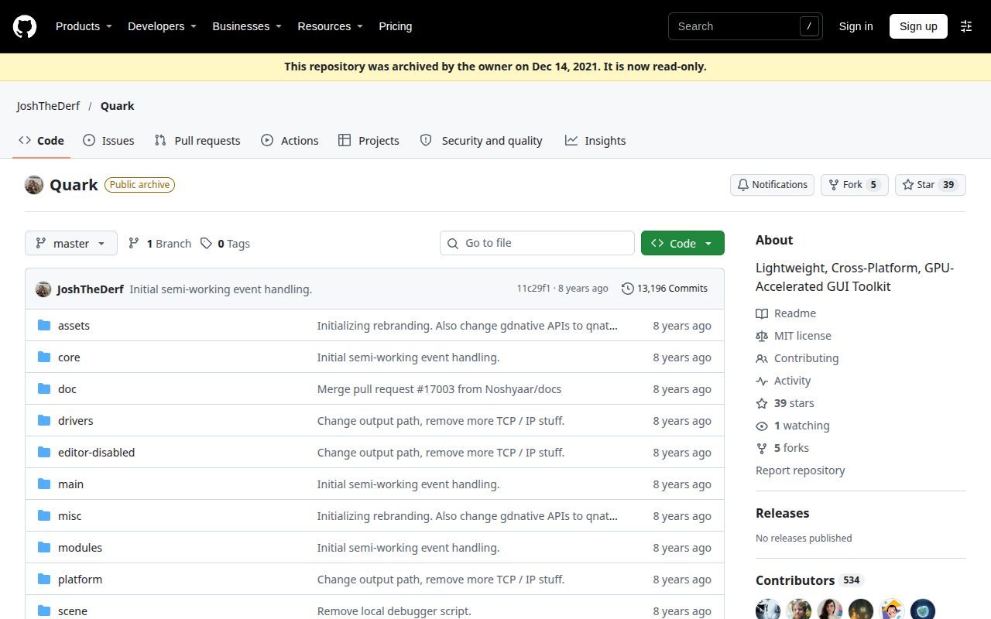Open the Pricing link
991x619 pixels.
point(396,26)
